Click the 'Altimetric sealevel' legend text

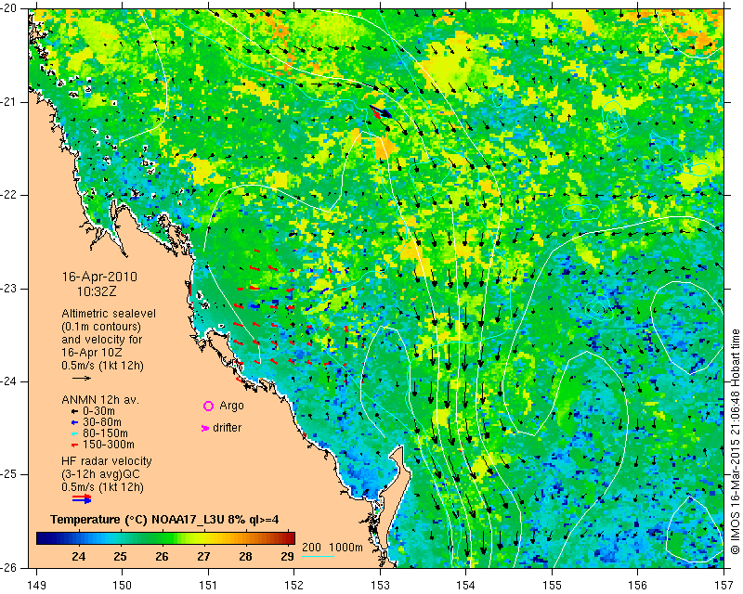109,314
